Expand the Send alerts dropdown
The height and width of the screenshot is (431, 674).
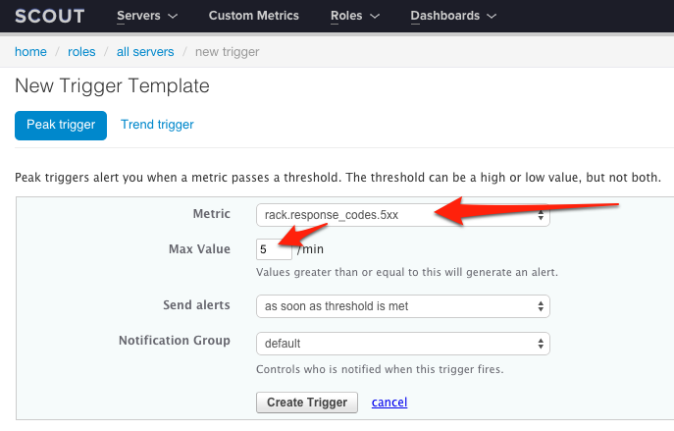coord(403,306)
